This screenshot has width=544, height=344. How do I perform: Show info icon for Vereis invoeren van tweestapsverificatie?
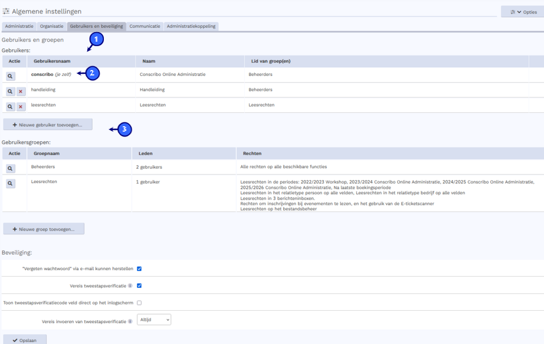[130, 322]
